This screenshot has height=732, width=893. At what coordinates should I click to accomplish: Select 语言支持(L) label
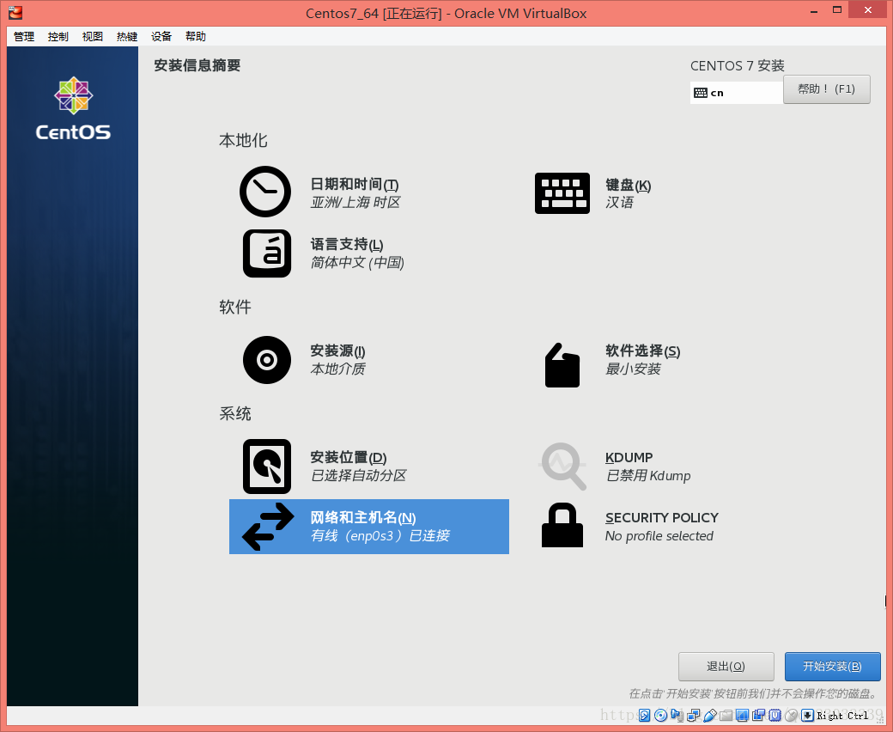[347, 244]
